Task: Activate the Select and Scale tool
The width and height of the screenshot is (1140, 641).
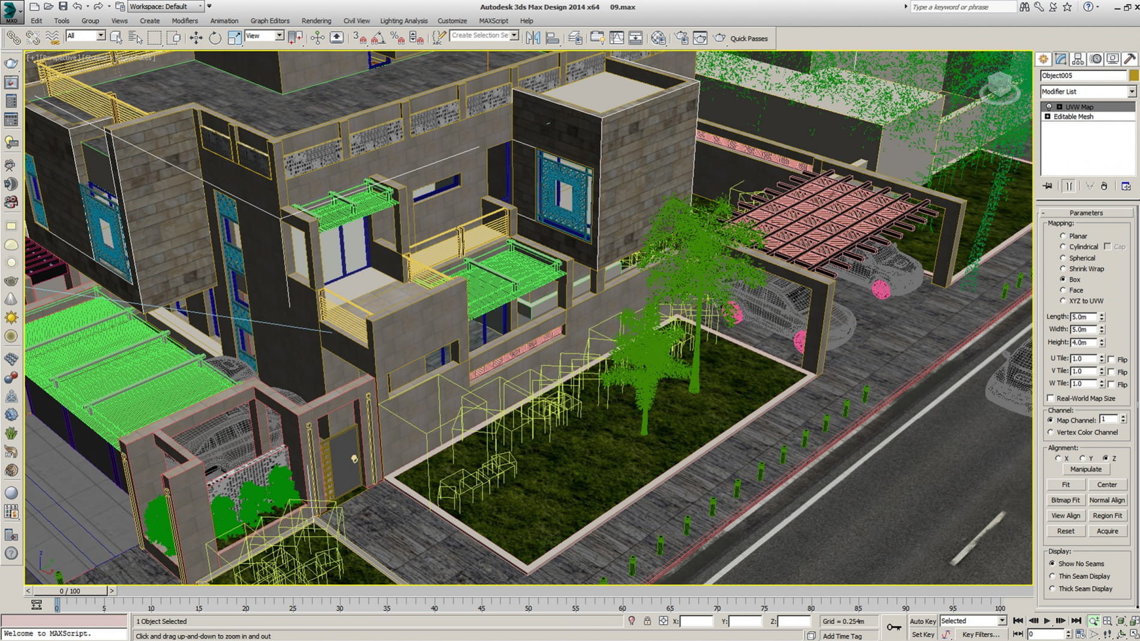Action: pyautogui.click(x=234, y=38)
